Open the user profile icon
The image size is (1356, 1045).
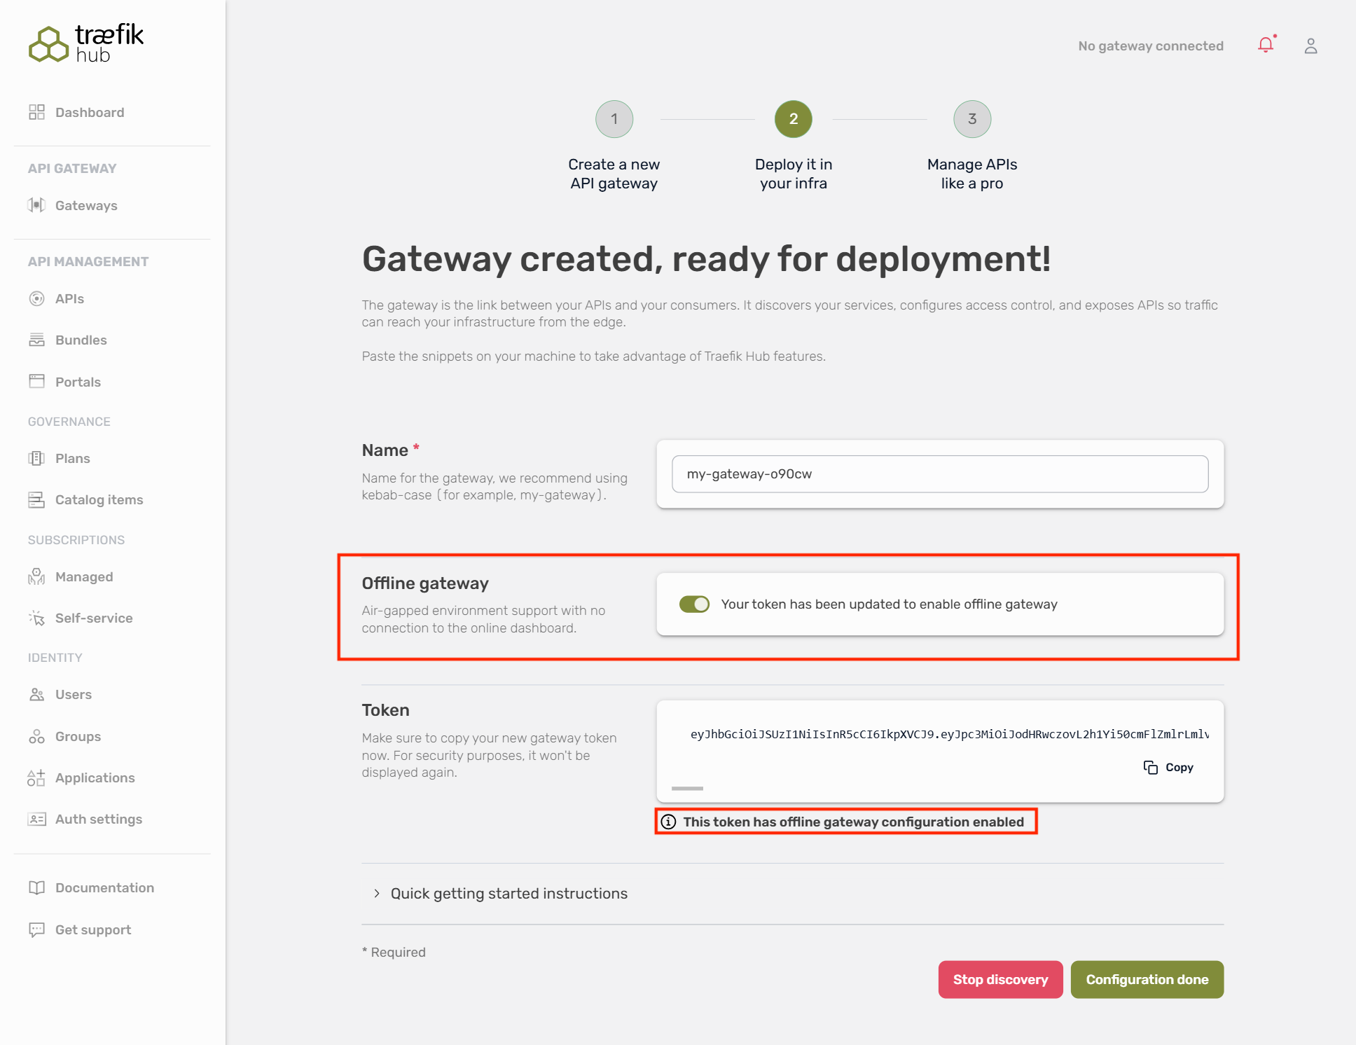tap(1310, 46)
